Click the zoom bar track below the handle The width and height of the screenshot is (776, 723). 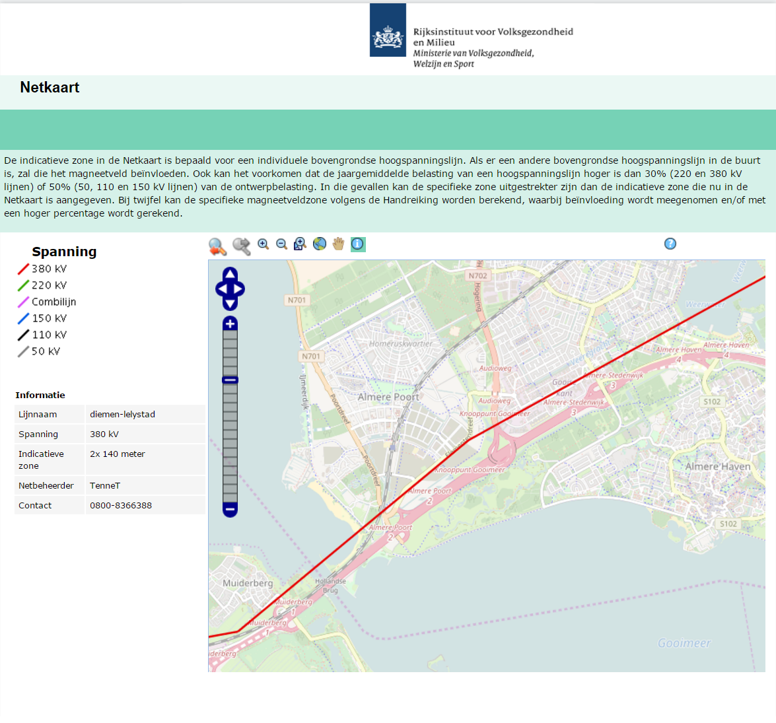[x=230, y=443]
